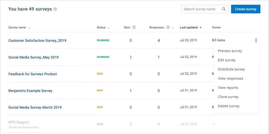Sort by Responses column arrow
Image resolution: width=269 pixels, height=134 pixels.
click(x=173, y=28)
